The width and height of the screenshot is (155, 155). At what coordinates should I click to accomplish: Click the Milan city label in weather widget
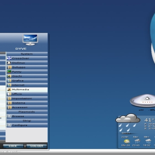tap(126, 133)
